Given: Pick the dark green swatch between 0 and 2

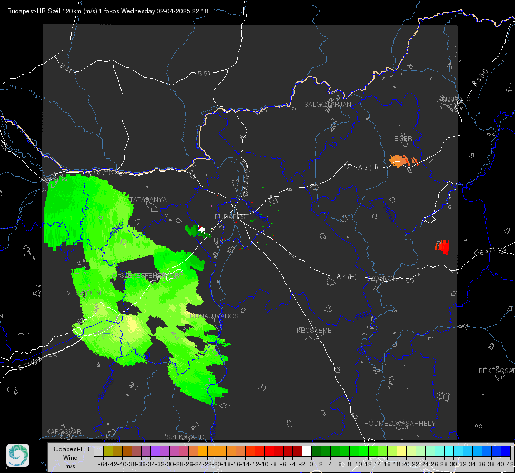Looking at the screenshot, I should (x=316, y=451).
